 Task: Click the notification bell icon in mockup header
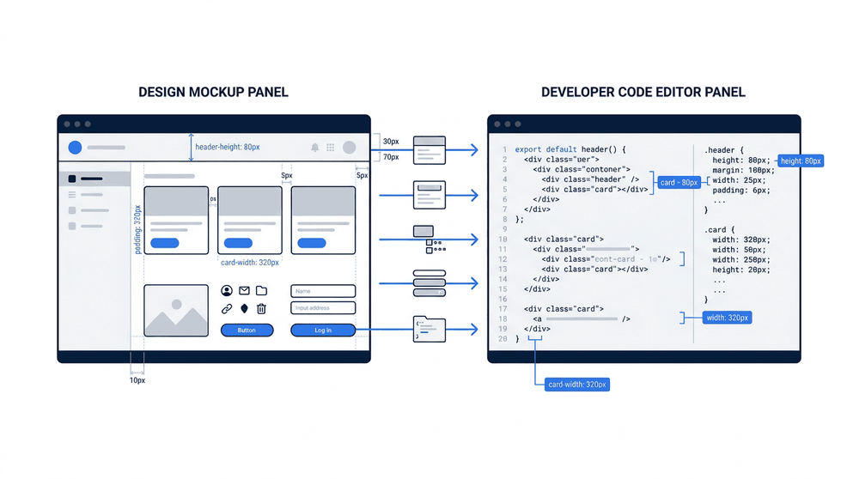coord(315,148)
